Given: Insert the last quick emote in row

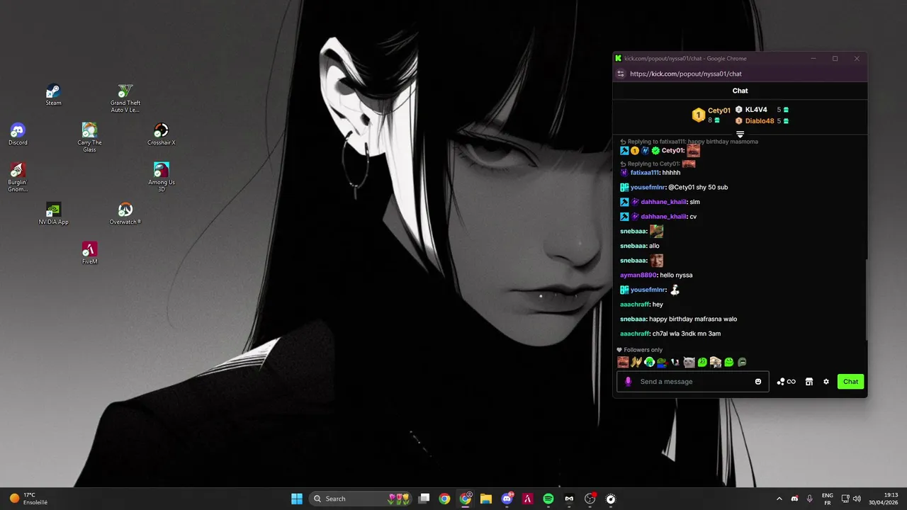Looking at the screenshot, I should 742,362.
